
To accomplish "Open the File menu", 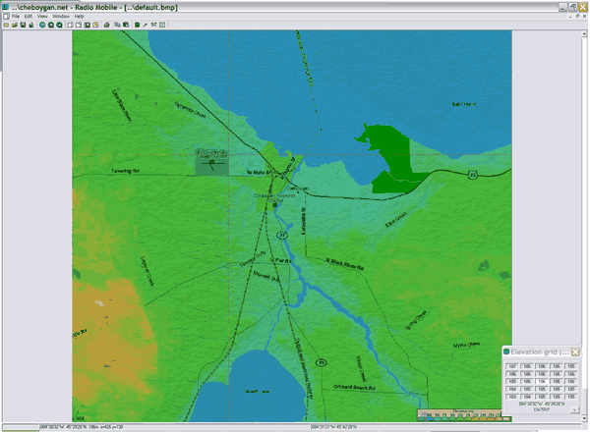I will click(x=16, y=17).
